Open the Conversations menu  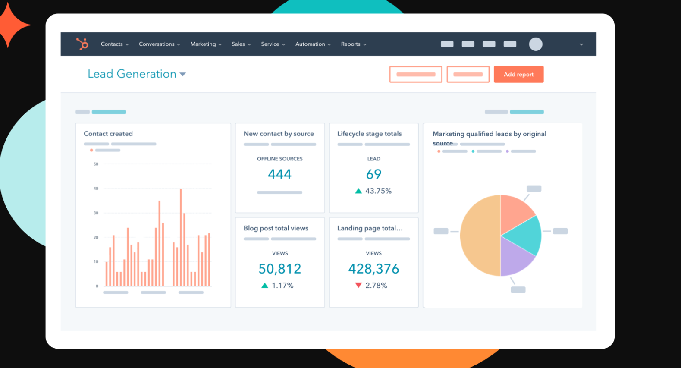tap(160, 44)
